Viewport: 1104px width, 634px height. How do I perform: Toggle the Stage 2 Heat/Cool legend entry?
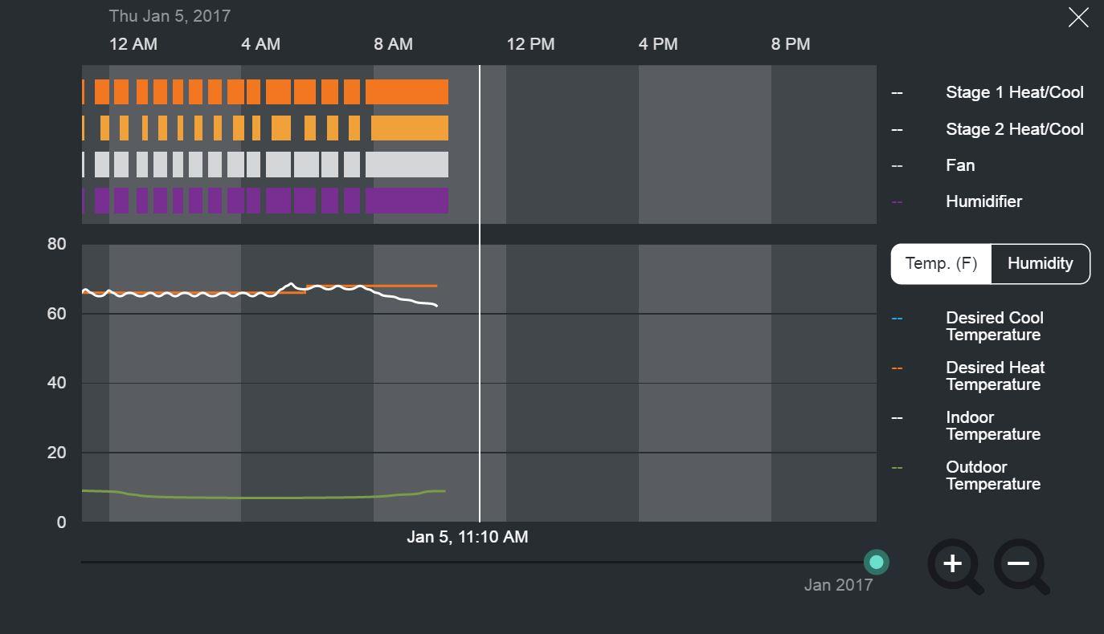click(x=1014, y=128)
